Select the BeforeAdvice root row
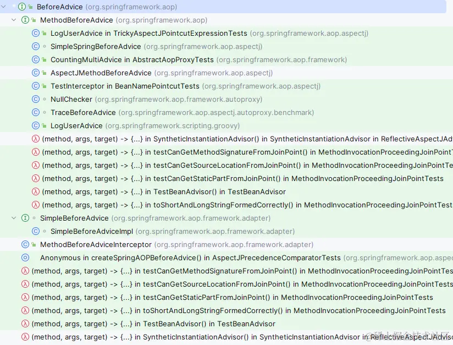Image resolution: width=453 pixels, height=345 pixels. (x=223, y=7)
